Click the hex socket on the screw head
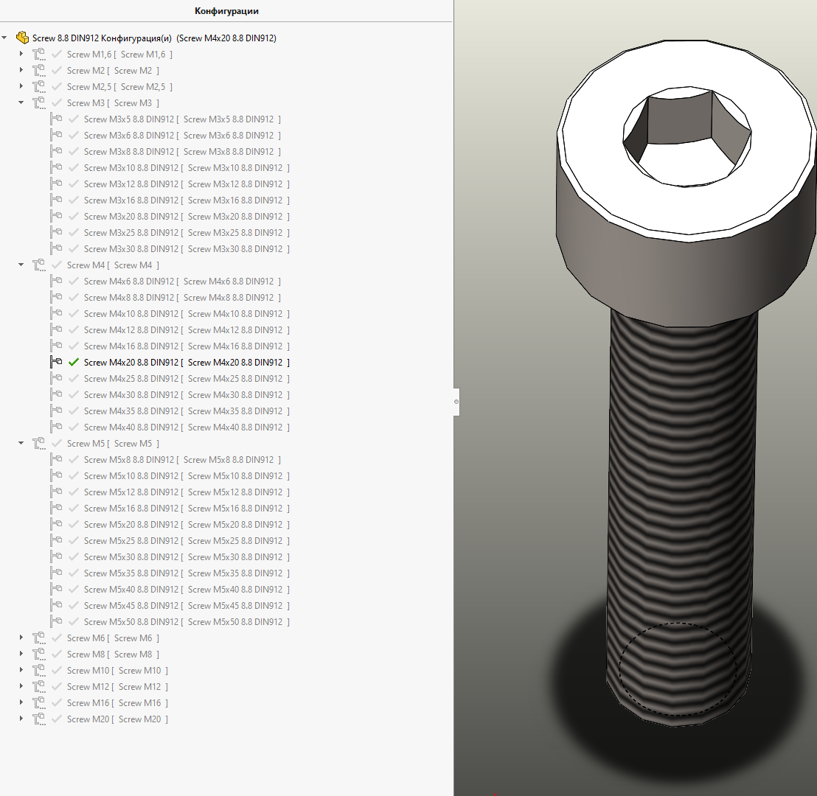The height and width of the screenshot is (796, 817). 686,136
